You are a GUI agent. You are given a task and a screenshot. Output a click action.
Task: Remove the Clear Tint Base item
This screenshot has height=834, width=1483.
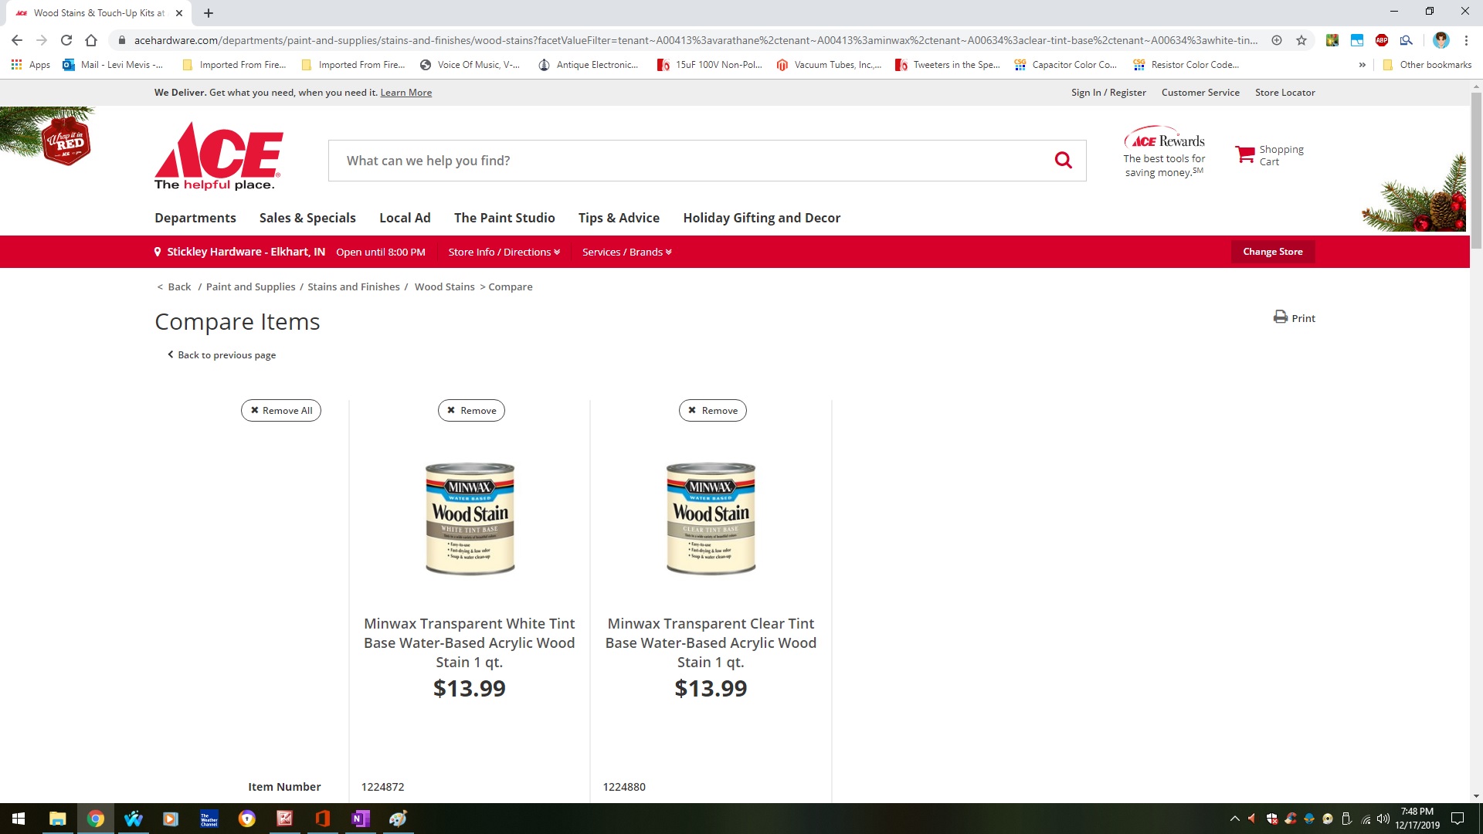click(x=712, y=410)
